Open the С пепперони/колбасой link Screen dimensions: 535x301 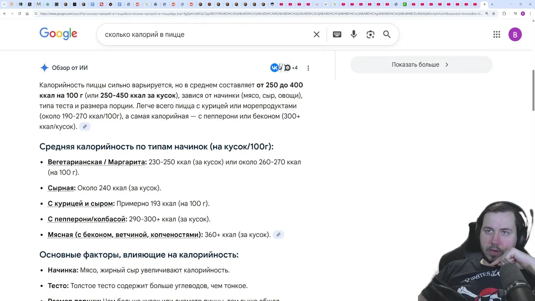87,219
